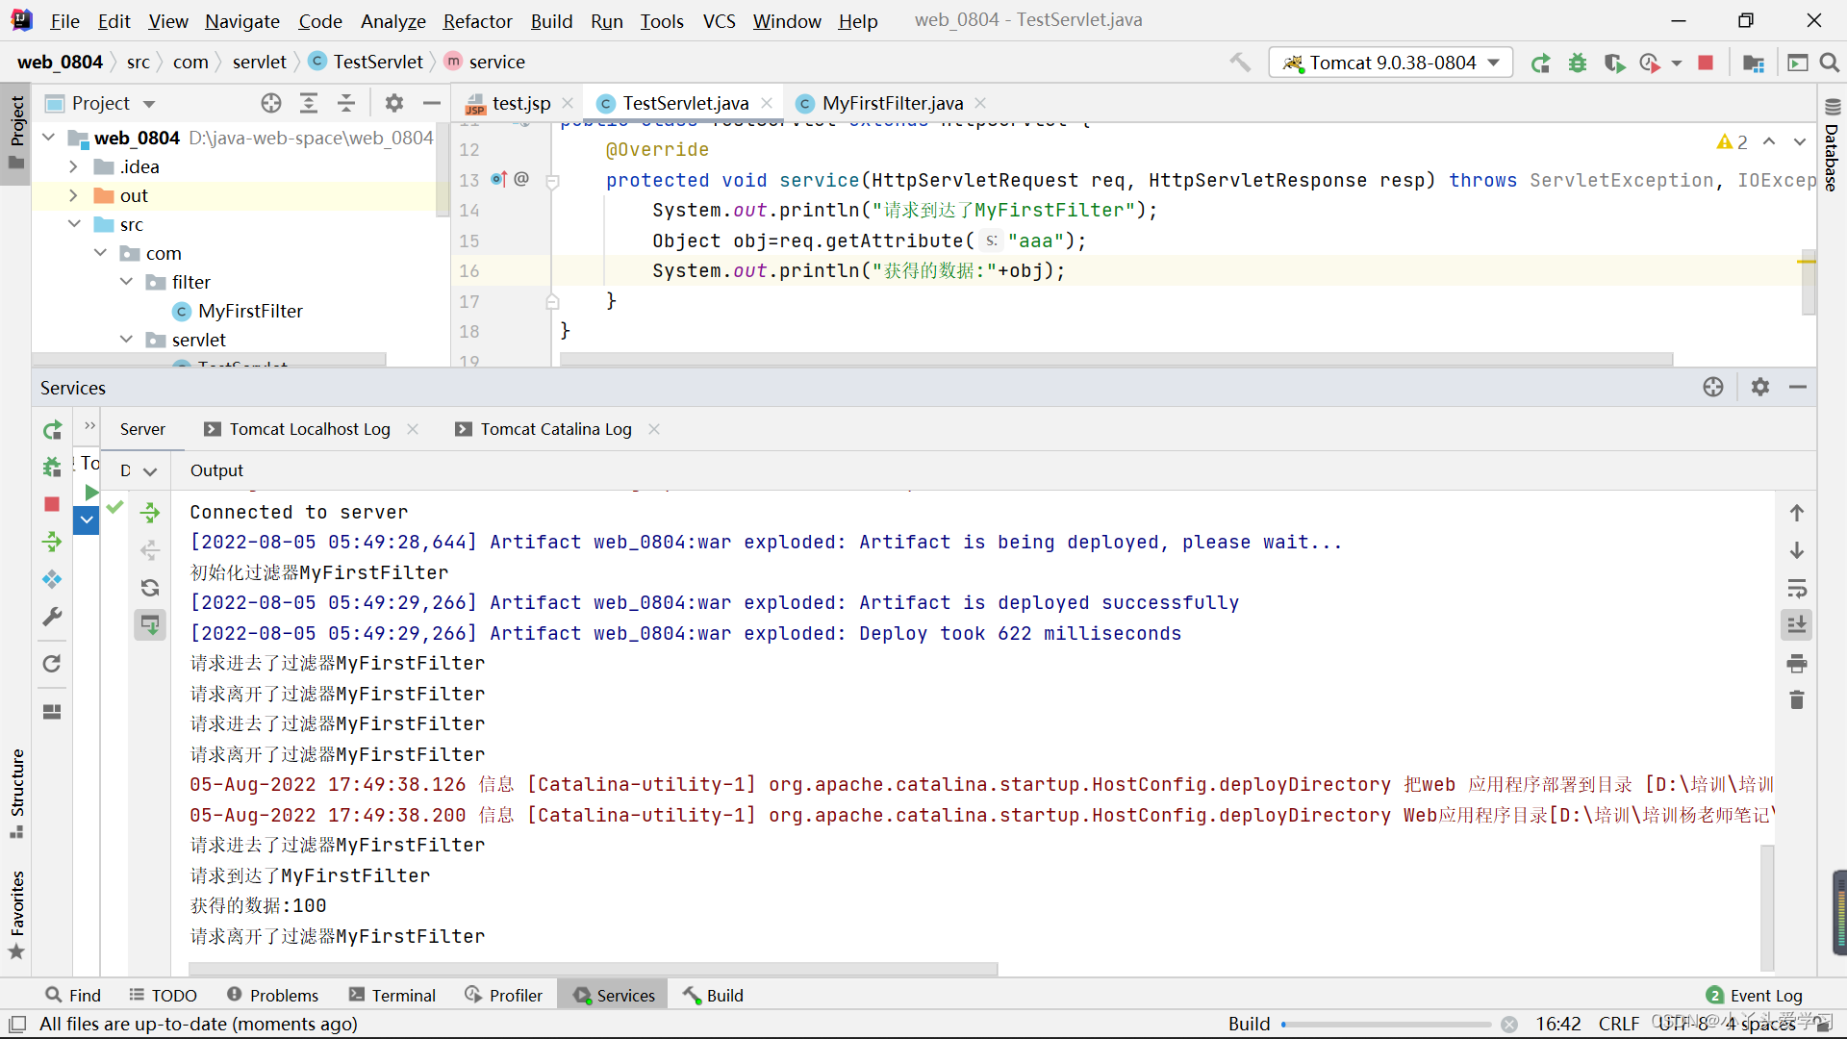The height and width of the screenshot is (1039, 1847).
Task: Open the Profiler tool window
Action: tap(504, 996)
